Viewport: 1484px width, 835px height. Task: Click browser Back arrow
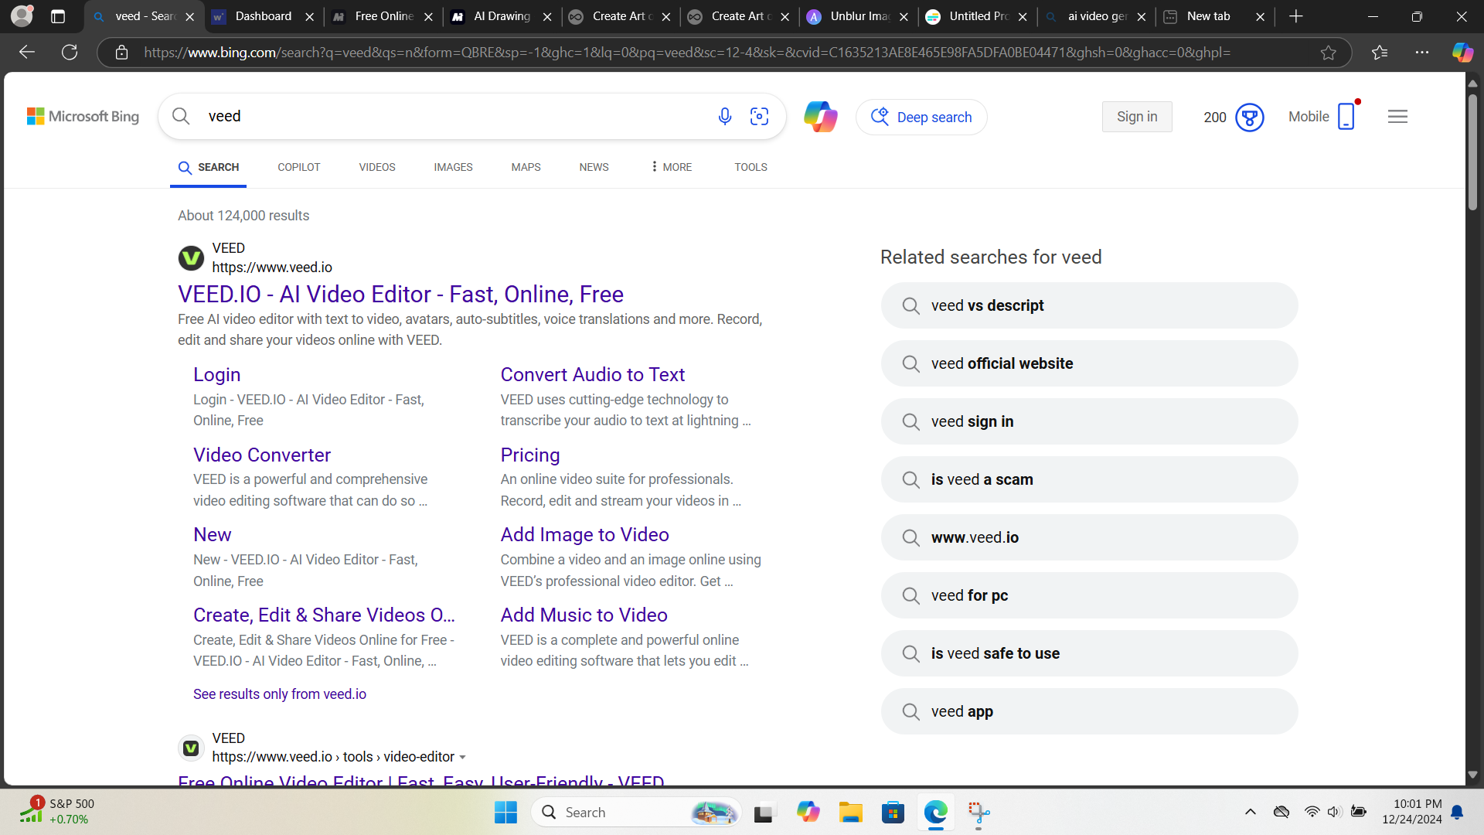click(27, 53)
